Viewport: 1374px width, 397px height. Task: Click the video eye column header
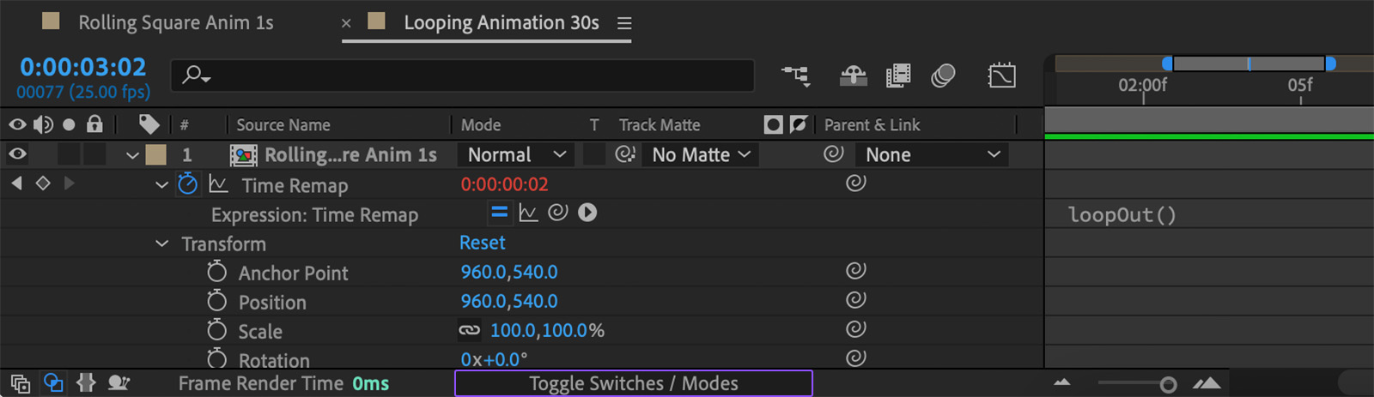[17, 124]
